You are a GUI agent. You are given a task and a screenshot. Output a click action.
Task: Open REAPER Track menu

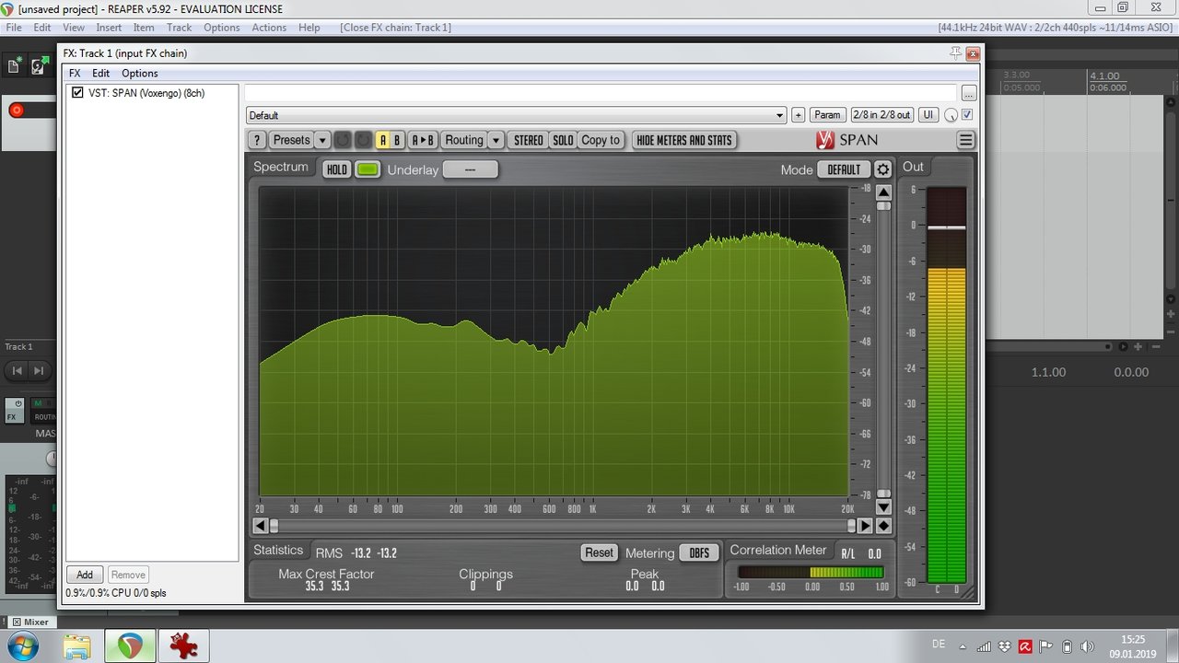pyautogui.click(x=179, y=28)
